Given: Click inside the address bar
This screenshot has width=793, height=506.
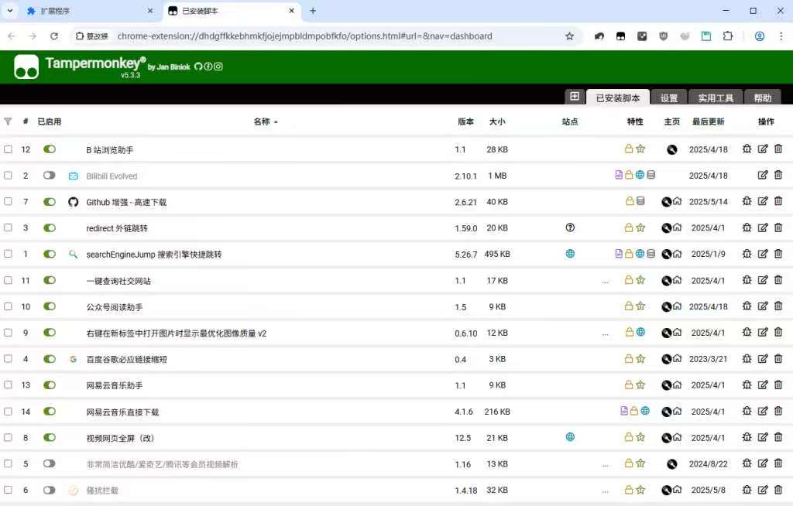Looking at the screenshot, I should tap(310, 36).
